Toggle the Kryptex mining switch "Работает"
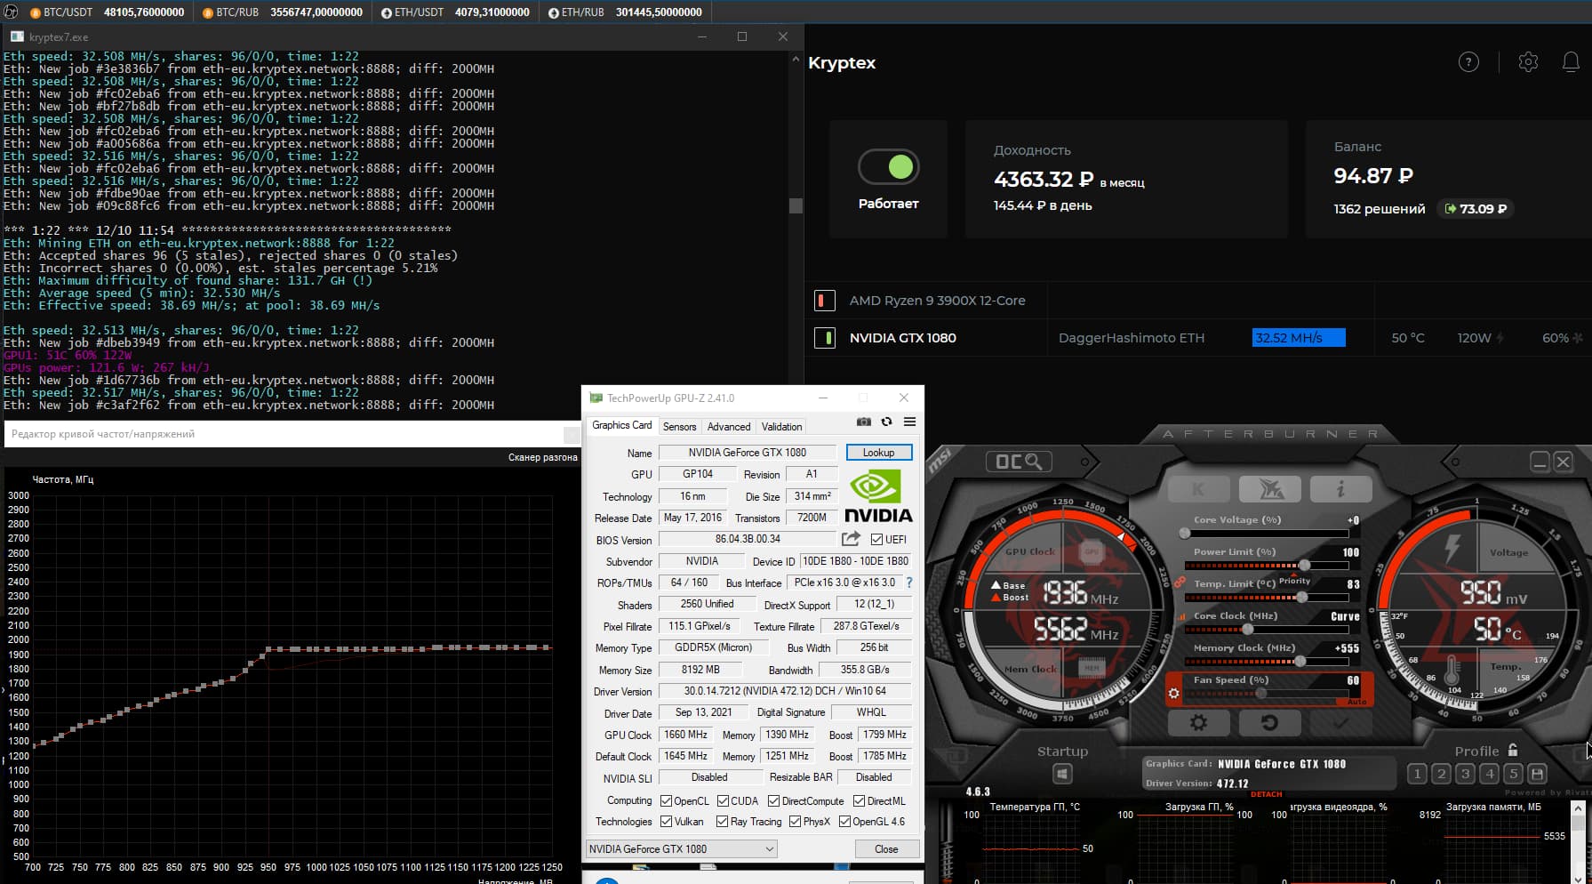1592x884 pixels. (888, 166)
